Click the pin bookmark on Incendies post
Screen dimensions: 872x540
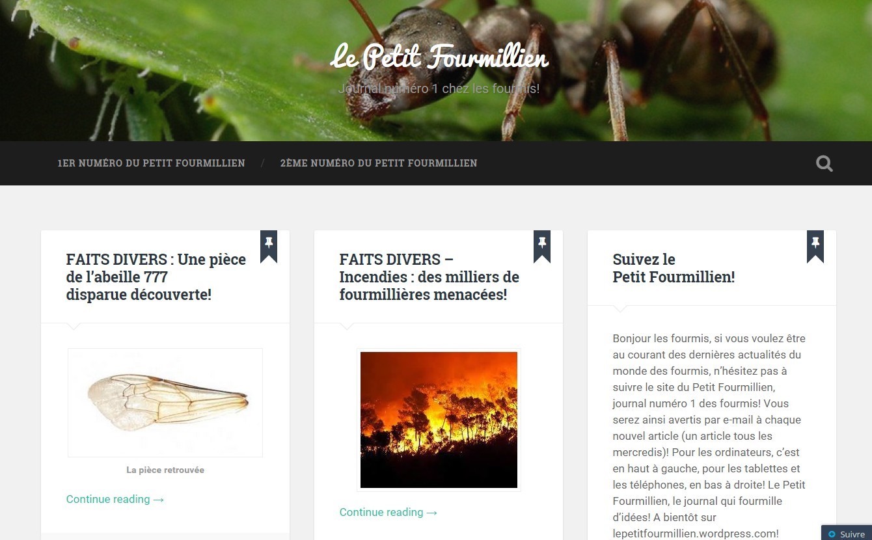pyautogui.click(x=542, y=246)
